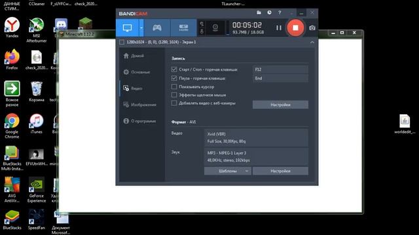Switch to HDMI device recording mode
Viewport: 419px width, 235px height.
[183, 27]
